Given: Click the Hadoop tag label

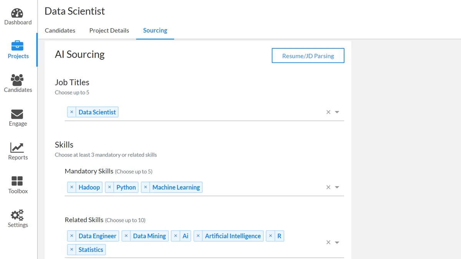Looking at the screenshot, I should (89, 187).
